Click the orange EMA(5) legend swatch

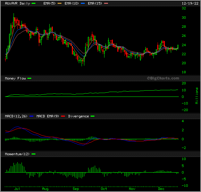[59, 3]
